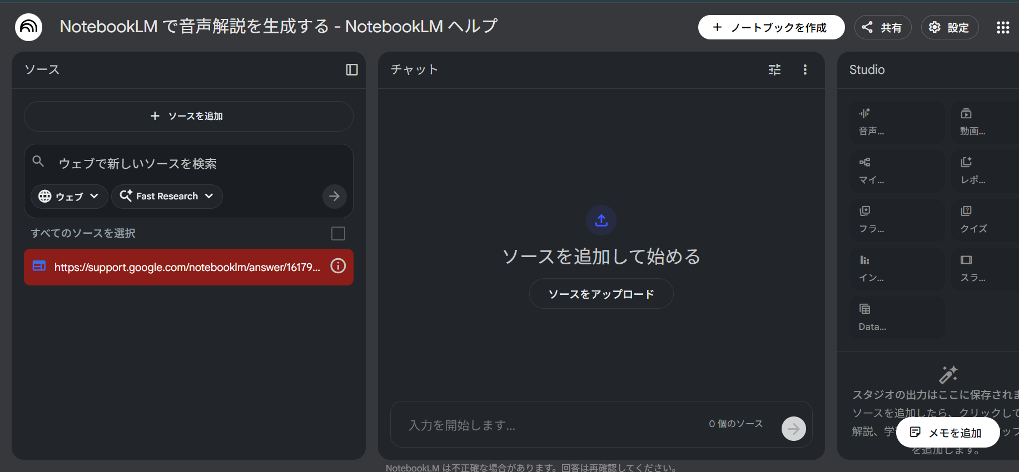The width and height of the screenshot is (1019, 472).
Task: Click the Studio panel heading
Action: tap(867, 69)
